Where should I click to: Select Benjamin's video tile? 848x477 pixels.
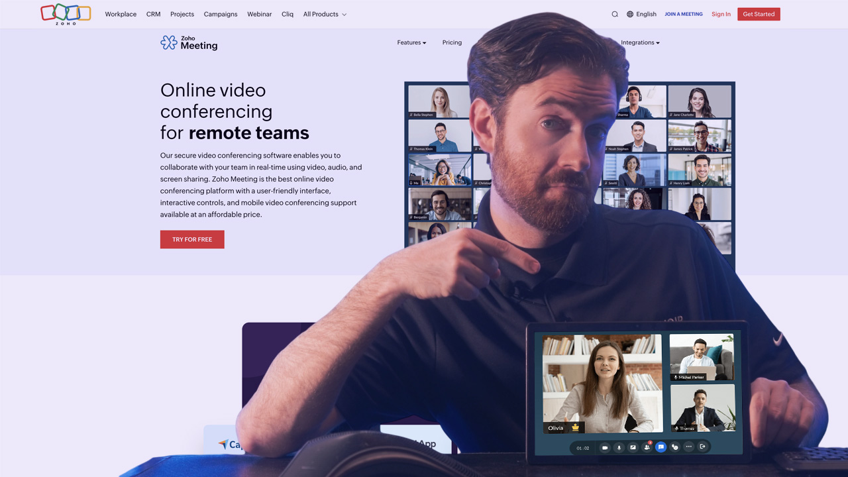coord(440,205)
